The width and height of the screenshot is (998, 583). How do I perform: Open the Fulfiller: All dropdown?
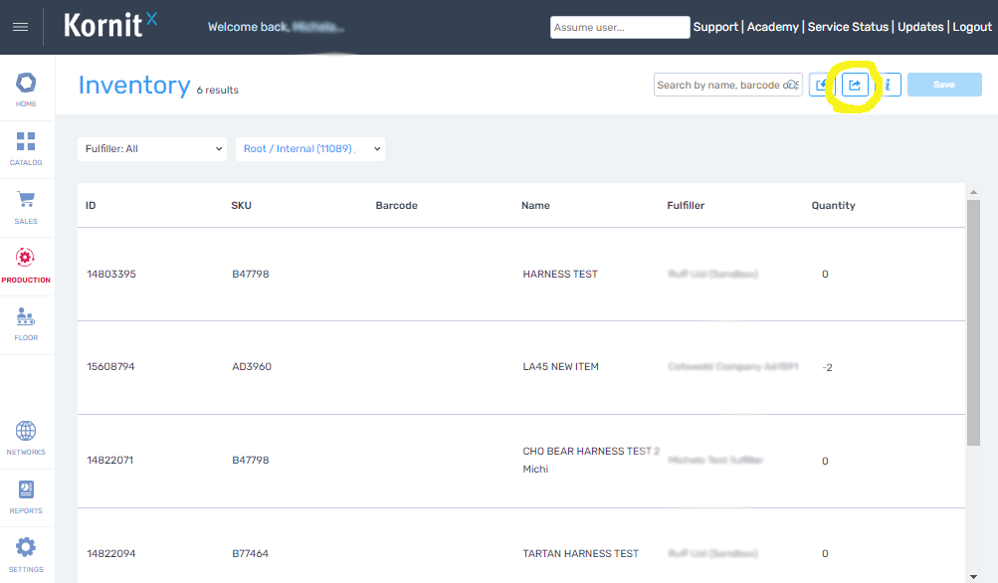click(152, 149)
